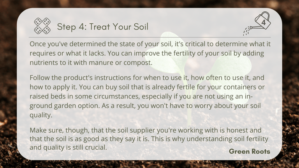Image resolution: width=299 pixels, height=168 pixels.
Task: Click the Green Roots brand name
Action: [x=250, y=151]
